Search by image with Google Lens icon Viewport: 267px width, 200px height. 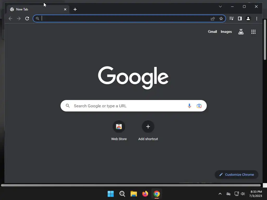[x=199, y=106]
